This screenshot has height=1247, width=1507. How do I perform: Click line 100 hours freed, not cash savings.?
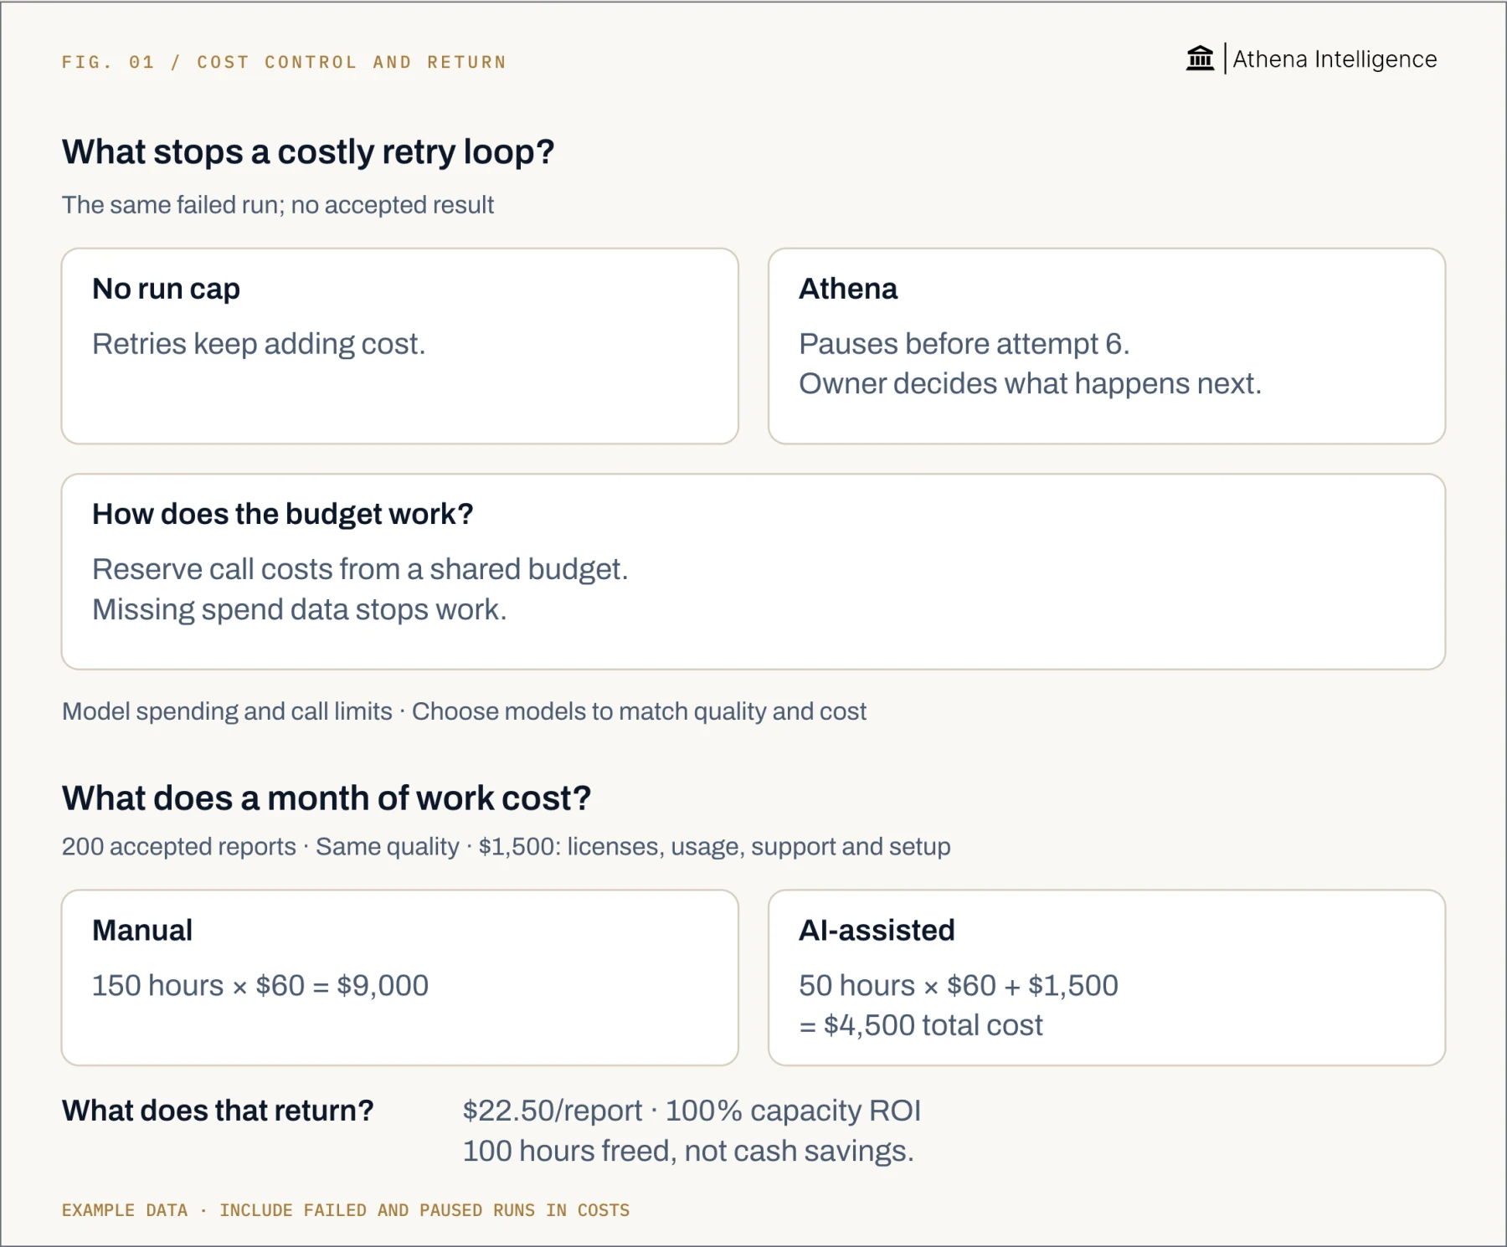click(688, 1151)
